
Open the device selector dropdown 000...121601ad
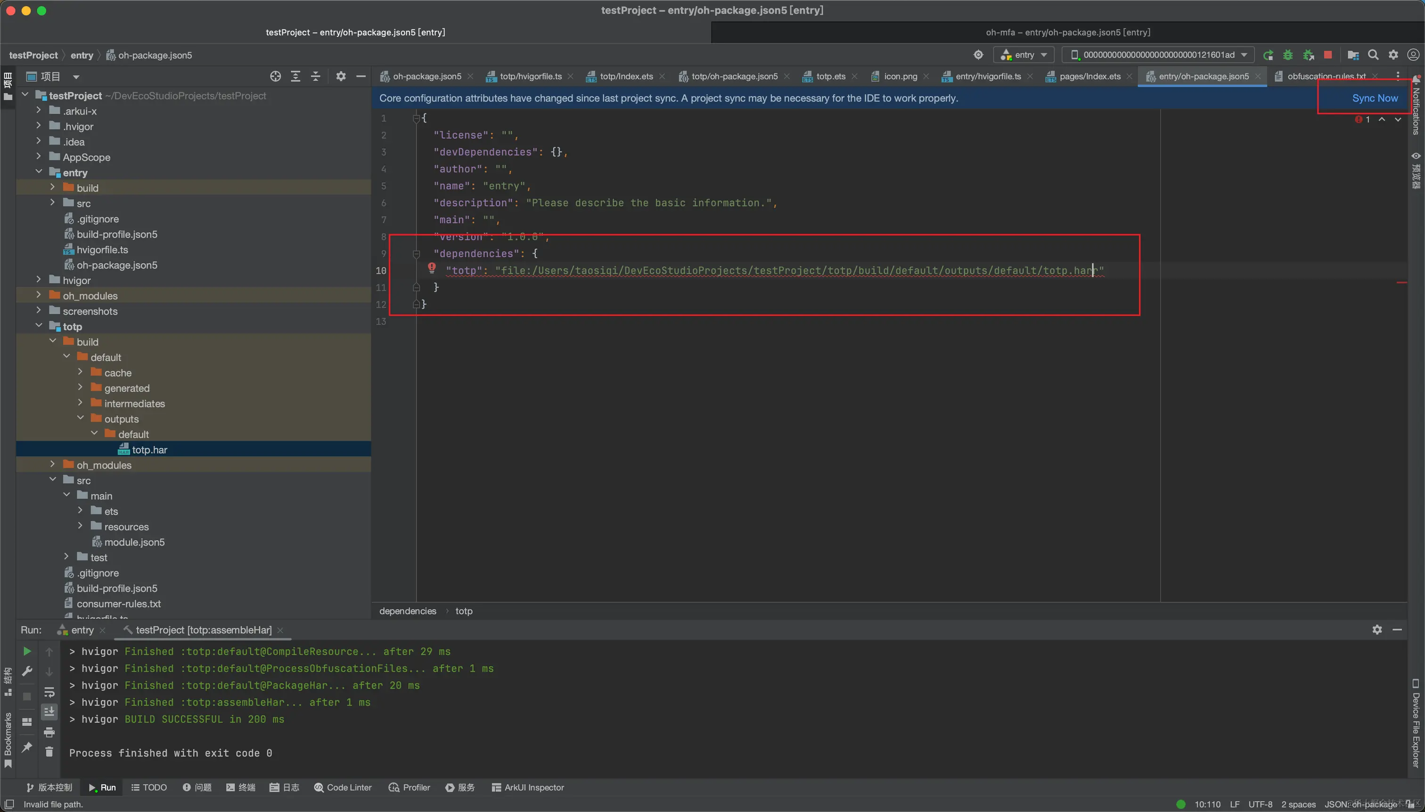(x=1158, y=55)
